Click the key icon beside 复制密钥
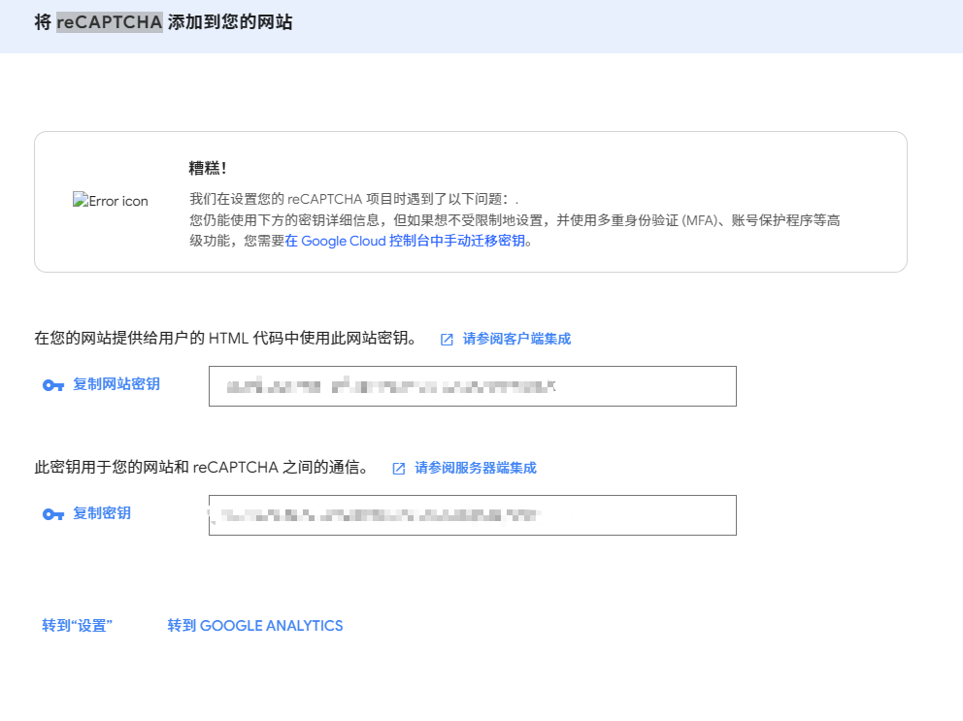Image resolution: width=963 pixels, height=721 pixels. point(53,513)
